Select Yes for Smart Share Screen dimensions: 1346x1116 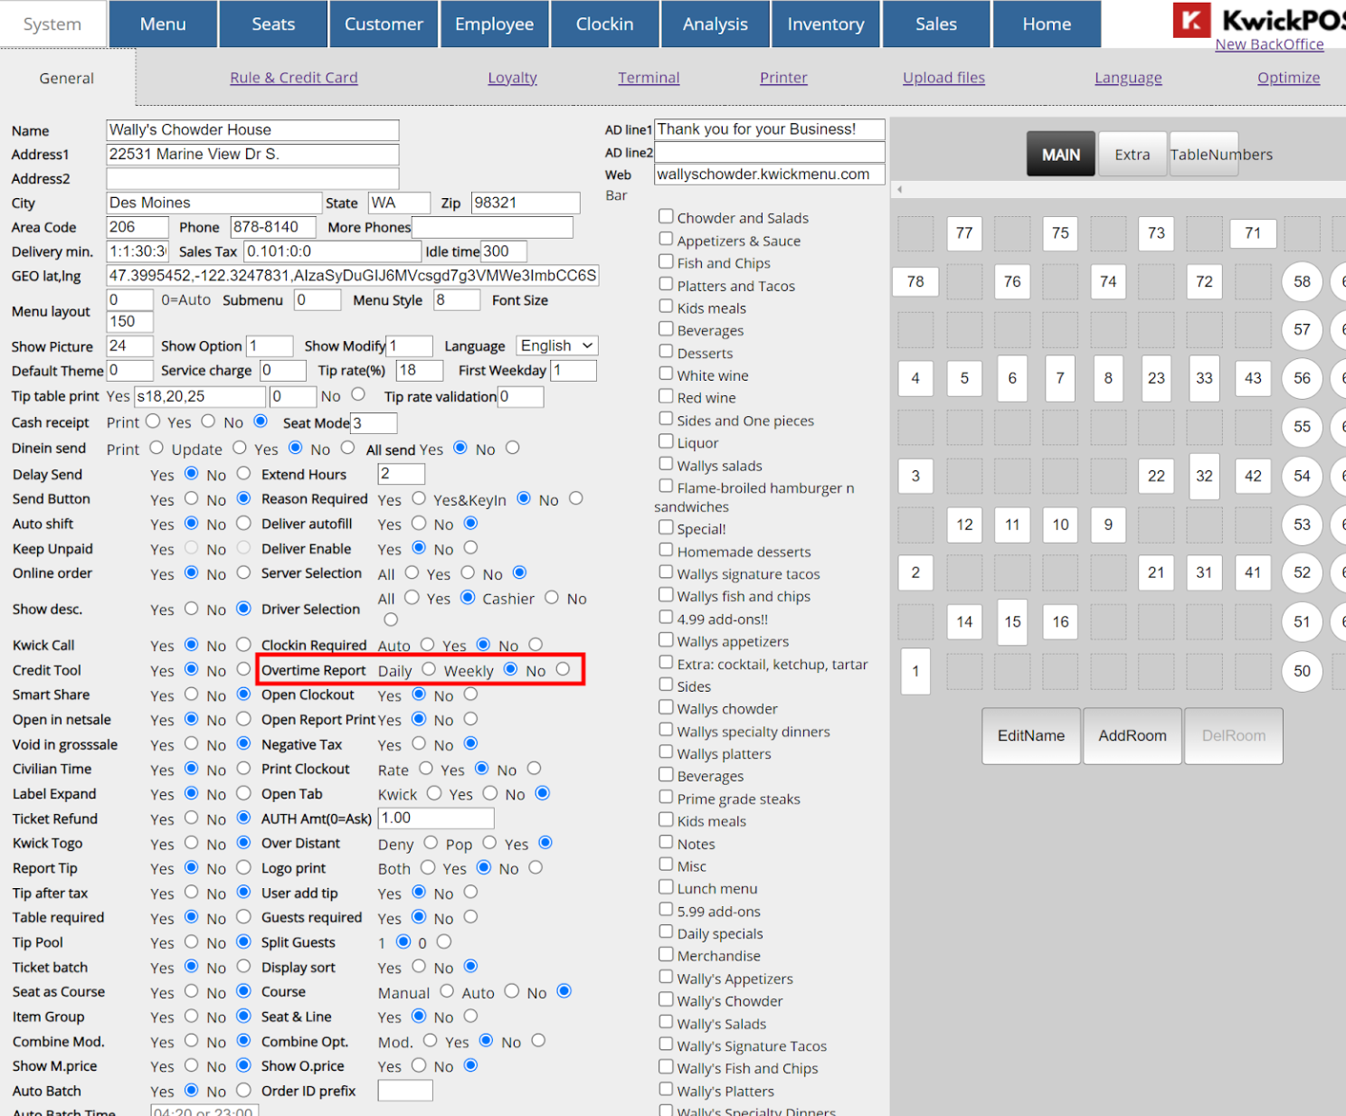click(x=191, y=695)
